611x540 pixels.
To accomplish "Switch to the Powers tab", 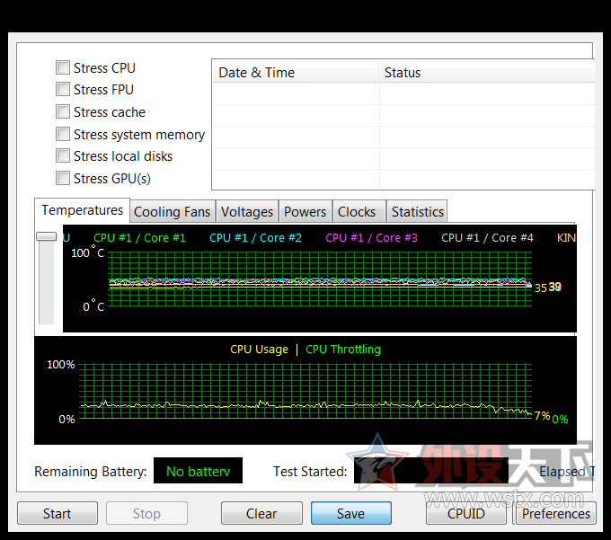I will [x=305, y=211].
